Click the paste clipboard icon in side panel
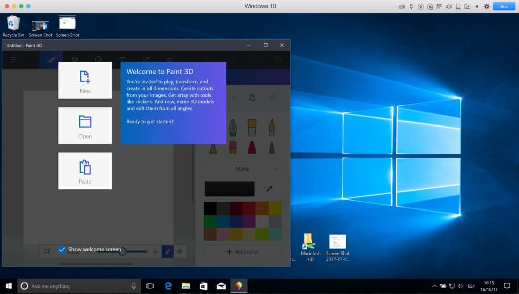The image size is (519, 294). coord(252,97)
